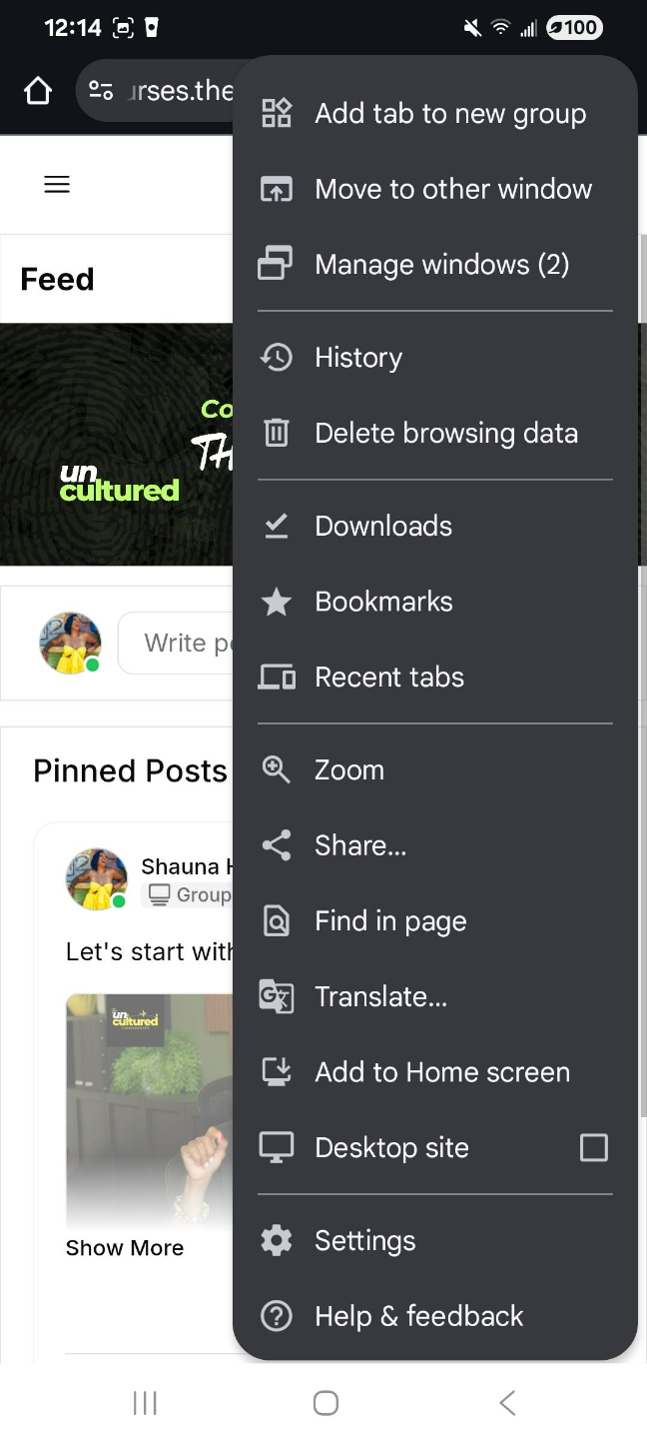
Task: Tap the Settings gear icon
Action: click(277, 1240)
